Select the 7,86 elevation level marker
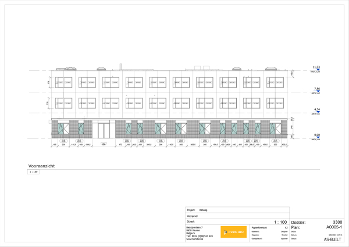349x247 pixels. tap(316, 90)
